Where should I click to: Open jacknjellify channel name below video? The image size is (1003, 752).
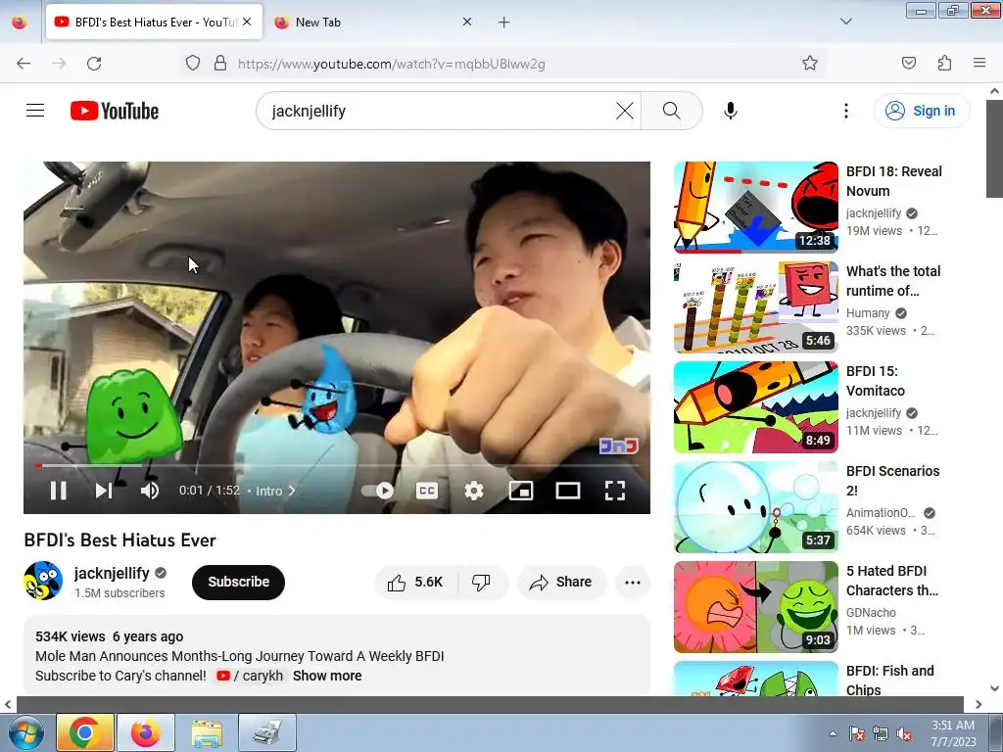[x=112, y=573]
